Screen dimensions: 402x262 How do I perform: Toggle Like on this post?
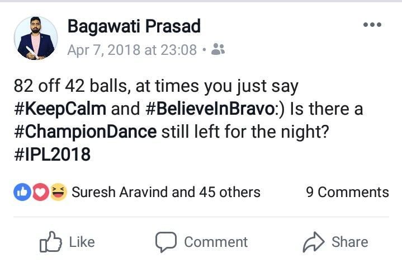coord(67,242)
